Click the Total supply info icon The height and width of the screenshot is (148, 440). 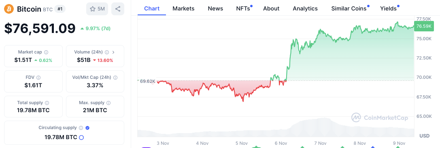(47, 103)
